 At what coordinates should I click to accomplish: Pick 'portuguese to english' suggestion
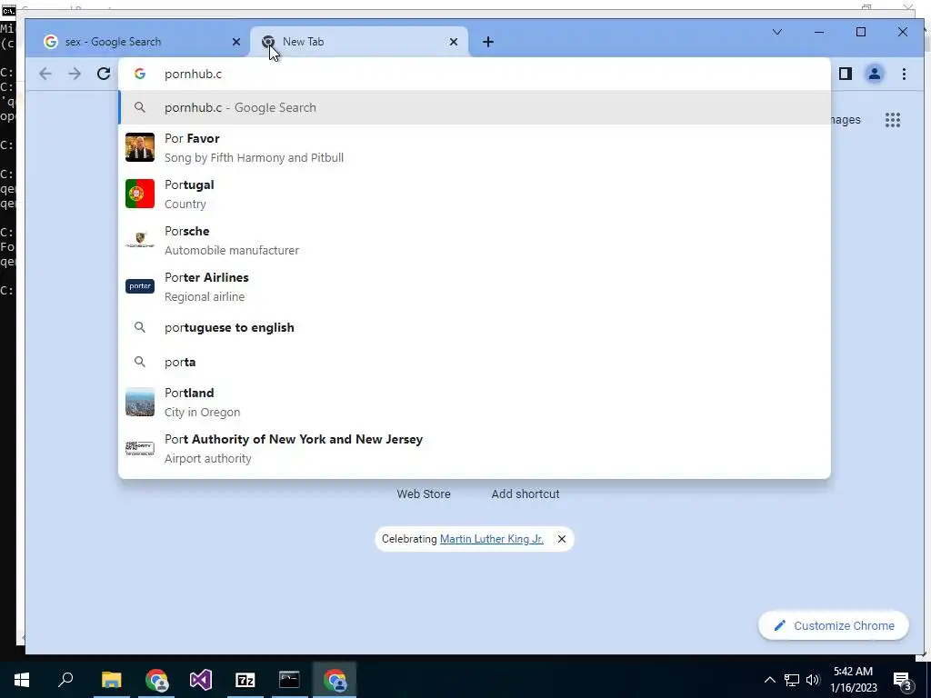(475, 327)
